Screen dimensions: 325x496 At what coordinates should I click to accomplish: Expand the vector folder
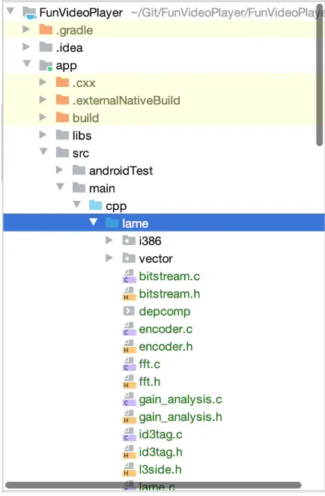(109, 258)
